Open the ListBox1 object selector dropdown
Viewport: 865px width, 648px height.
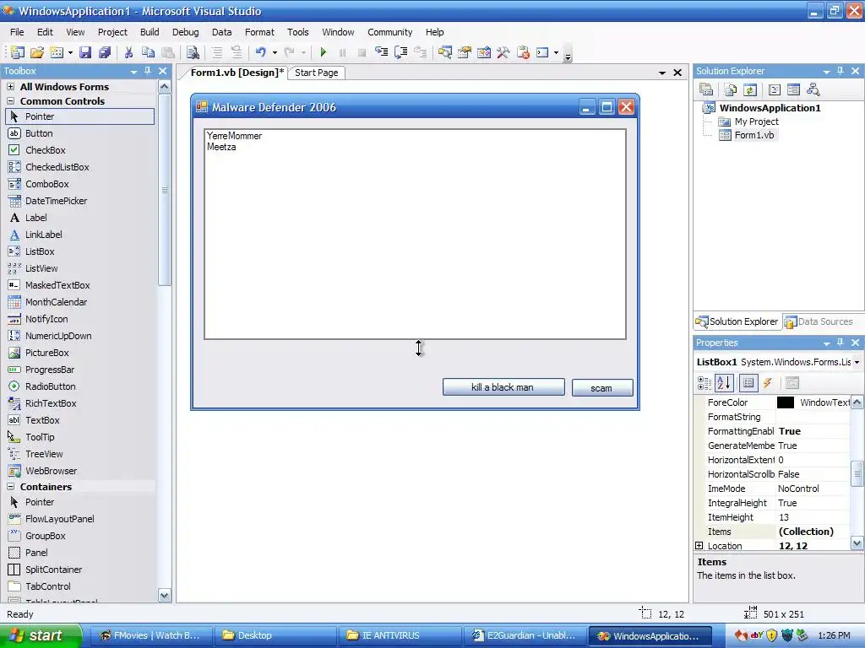(857, 362)
